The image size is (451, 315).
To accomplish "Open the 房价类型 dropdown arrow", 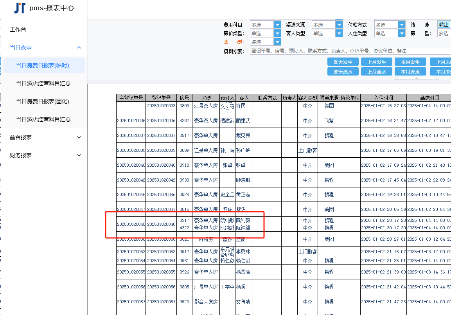I will coord(277,33).
